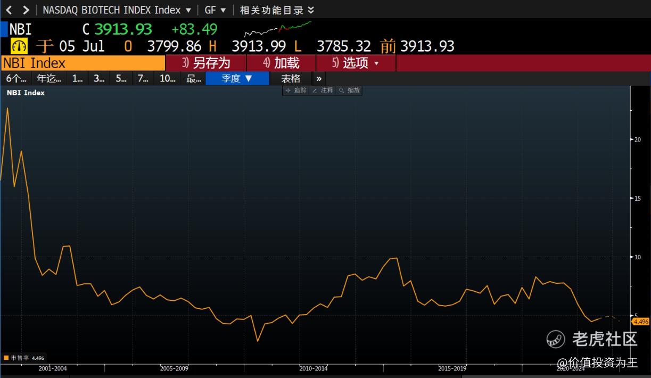Image resolution: width=651 pixels, height=378 pixels.
Task: Click the intraday sparkline mini chart
Action: pos(277,29)
